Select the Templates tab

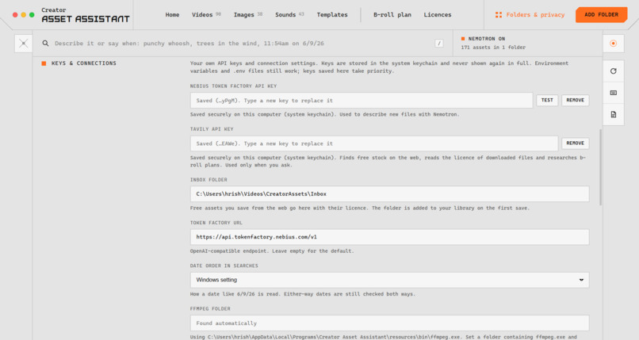tap(332, 14)
